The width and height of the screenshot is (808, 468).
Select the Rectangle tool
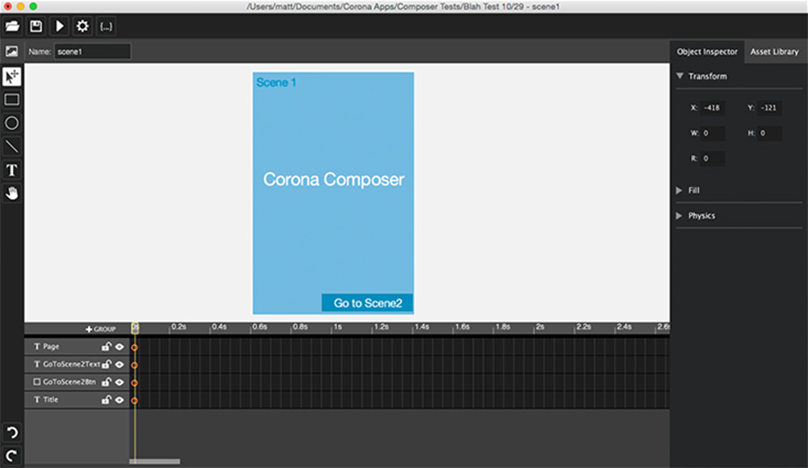point(12,99)
